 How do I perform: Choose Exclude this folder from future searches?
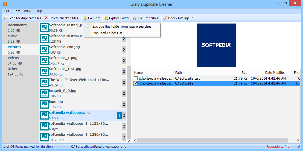pos(121,26)
